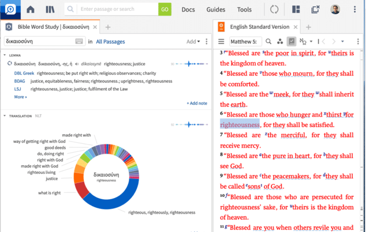This screenshot has height=232, width=366.
Task: Click the 'made right with God' label
Action: pyautogui.click(x=39, y=166)
